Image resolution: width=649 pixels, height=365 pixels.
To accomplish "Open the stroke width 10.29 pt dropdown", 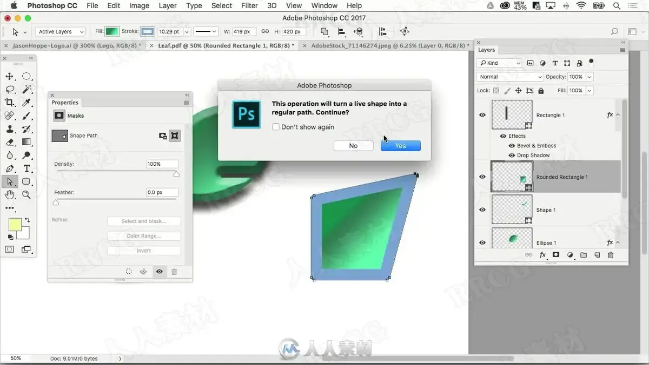I will [187, 32].
